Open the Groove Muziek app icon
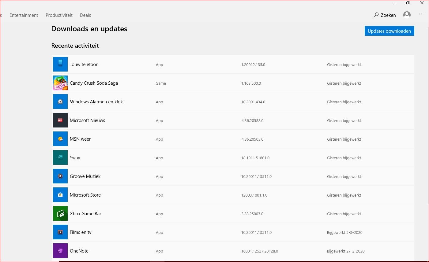Viewport: 429px width, 262px height. pyautogui.click(x=60, y=176)
